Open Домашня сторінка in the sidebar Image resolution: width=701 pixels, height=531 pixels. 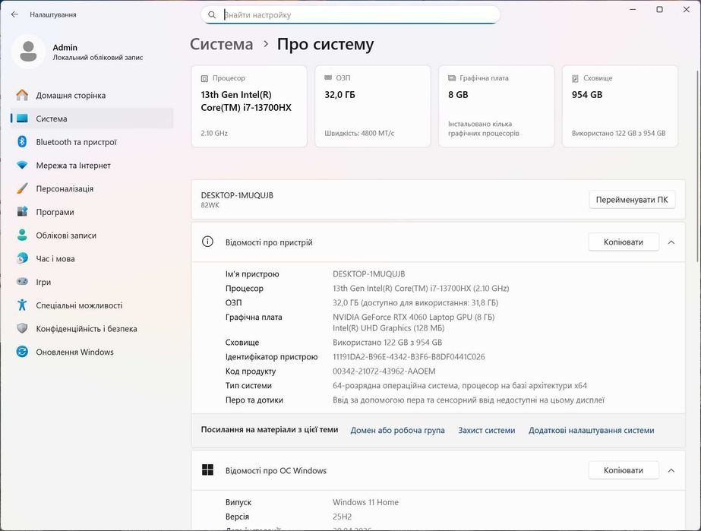92,95
